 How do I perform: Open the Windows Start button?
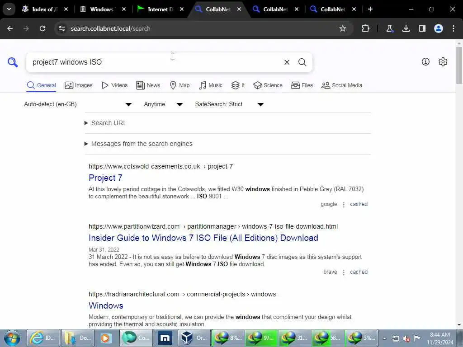tap(12, 338)
